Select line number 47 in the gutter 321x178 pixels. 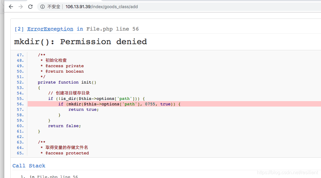pyautogui.click(x=20, y=55)
